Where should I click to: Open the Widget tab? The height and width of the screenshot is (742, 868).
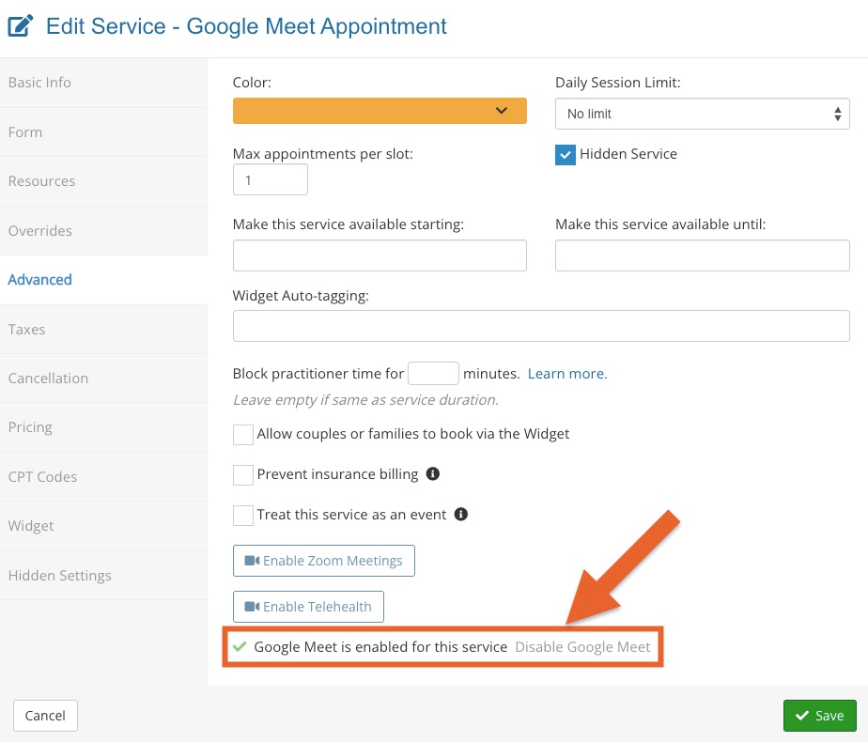coord(103,526)
